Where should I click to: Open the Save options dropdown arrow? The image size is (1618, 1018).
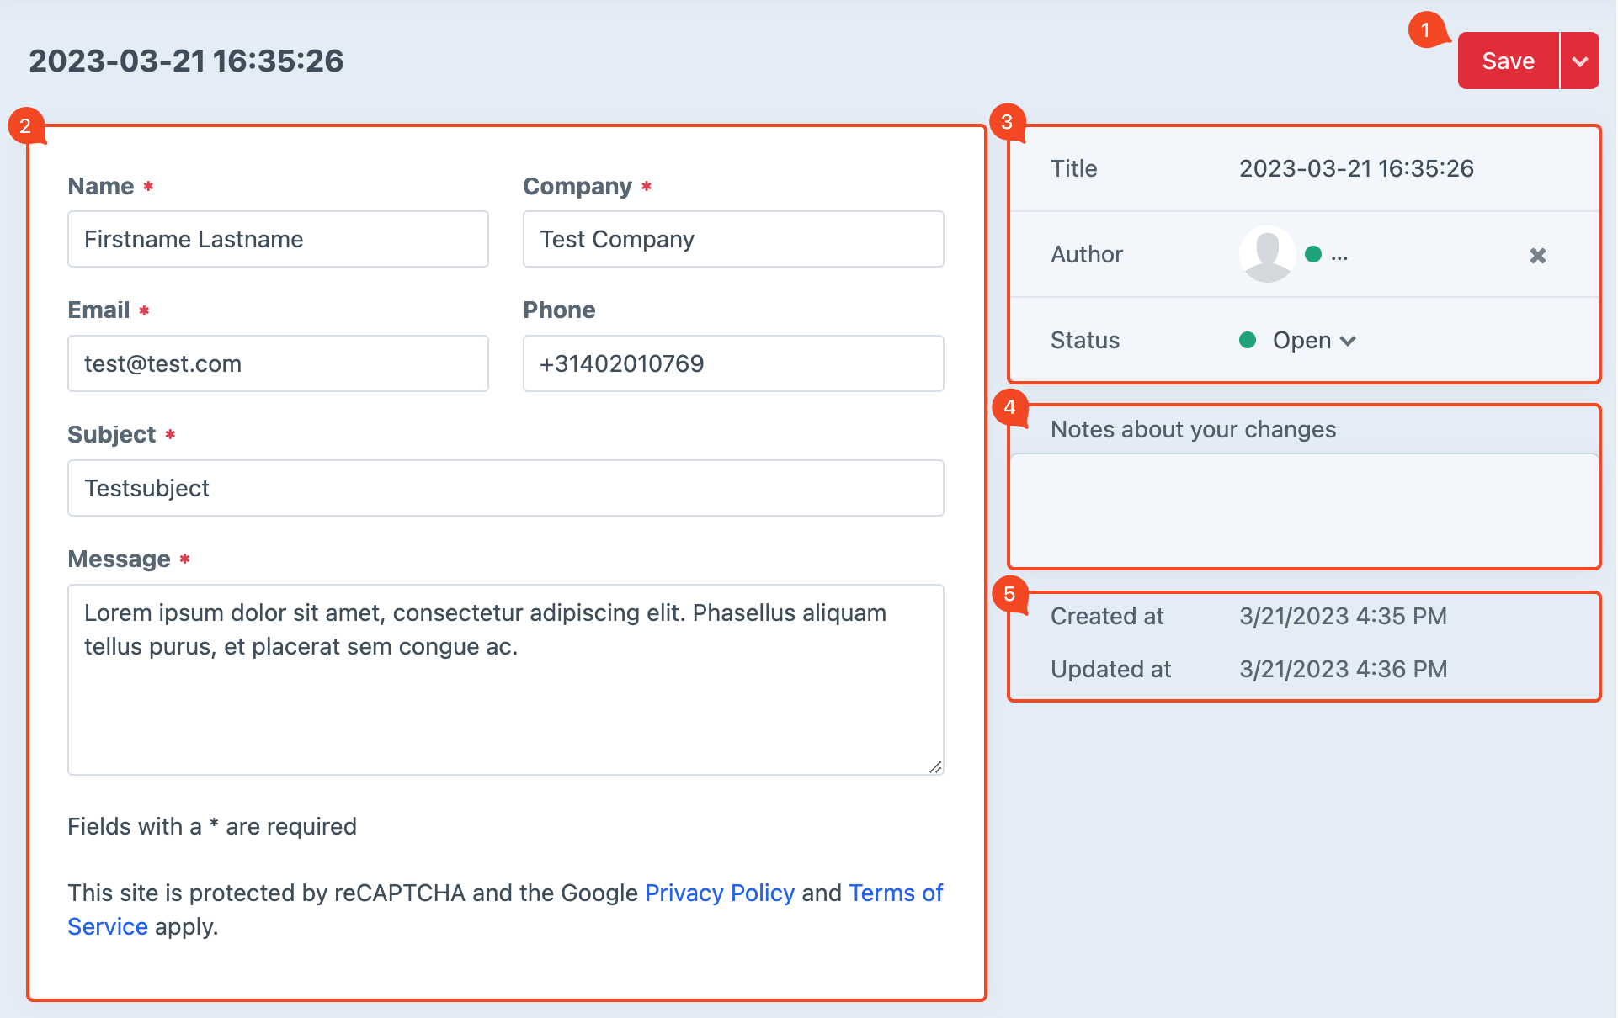point(1579,61)
